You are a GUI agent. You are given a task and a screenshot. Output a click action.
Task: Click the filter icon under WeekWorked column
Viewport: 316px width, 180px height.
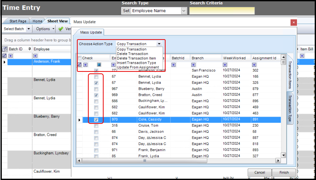[x=225, y=65]
